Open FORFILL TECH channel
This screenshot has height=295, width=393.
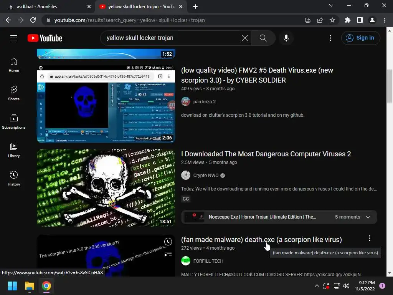coord(208,261)
